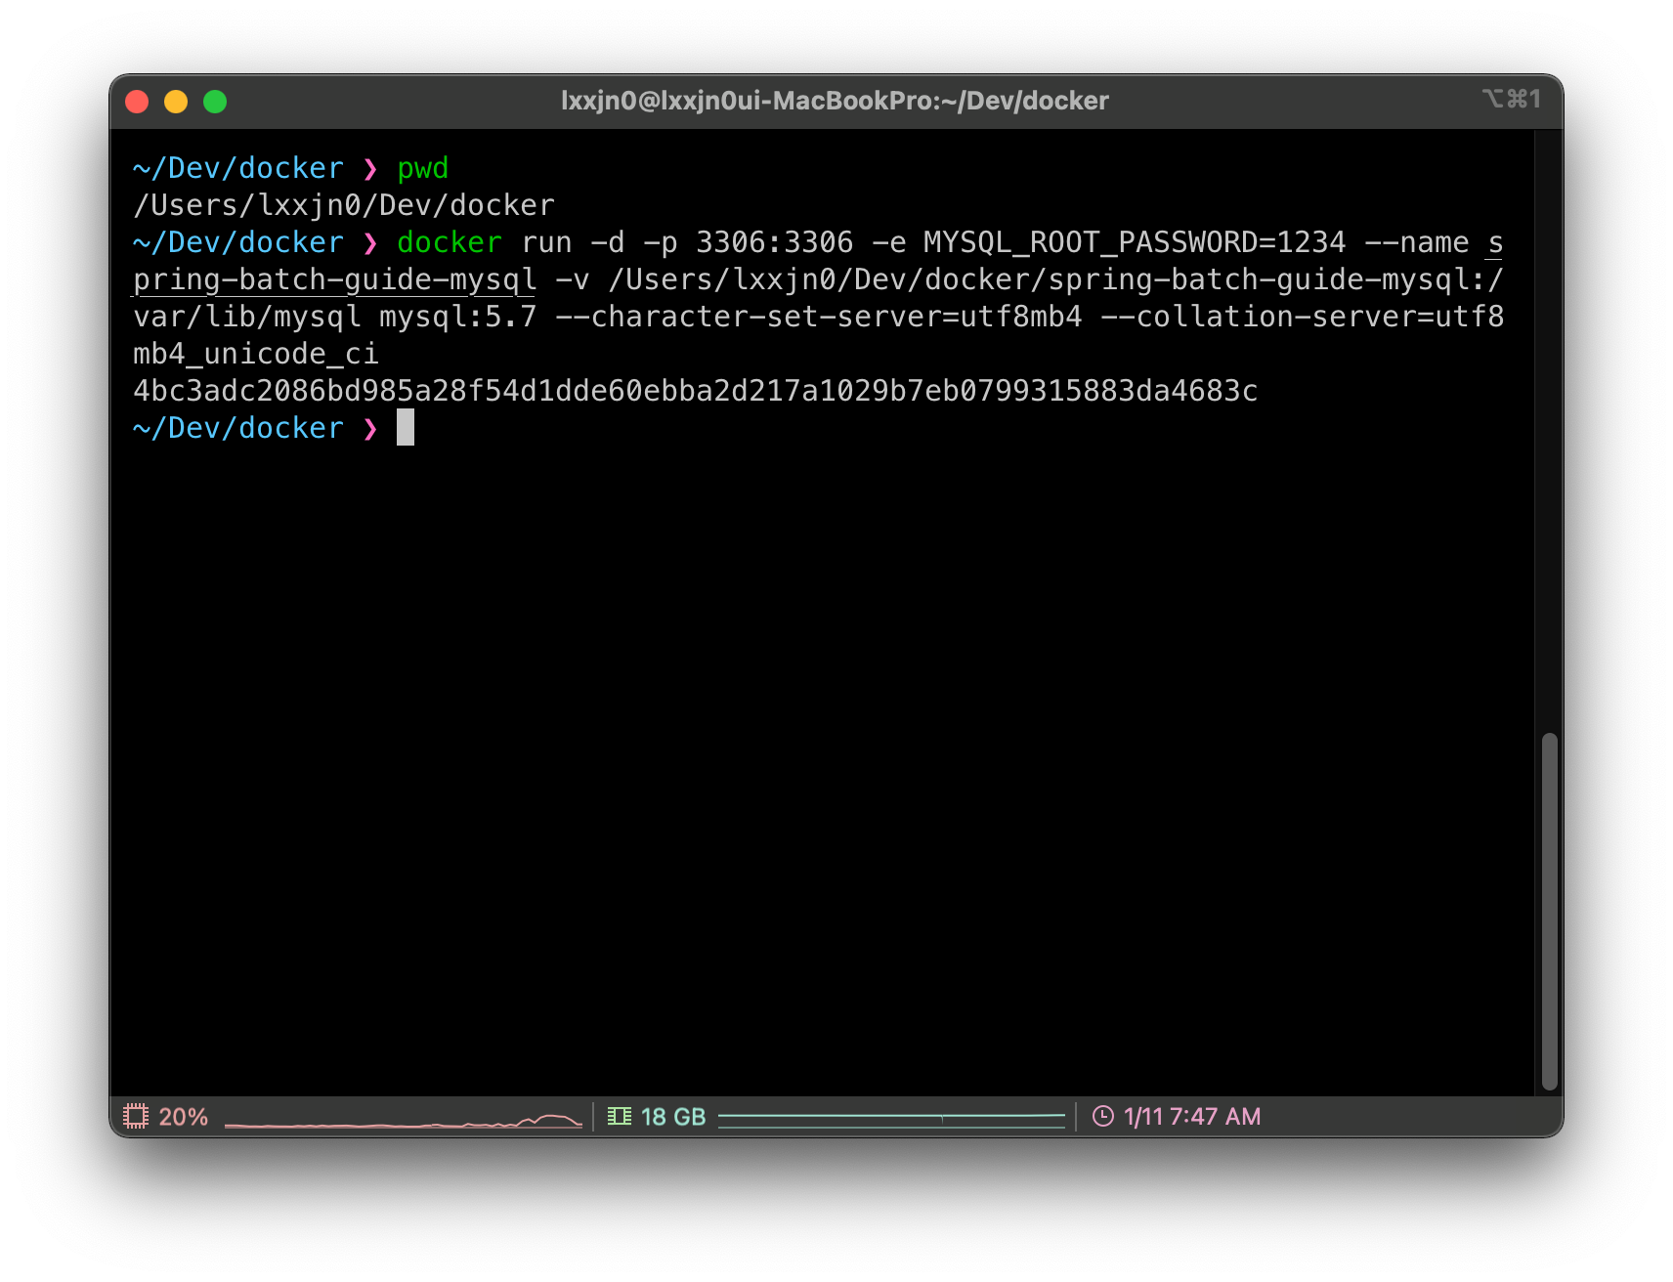Click the --character-set-server=utf8mb4 option
This screenshot has width=1673, height=1282.
click(819, 317)
